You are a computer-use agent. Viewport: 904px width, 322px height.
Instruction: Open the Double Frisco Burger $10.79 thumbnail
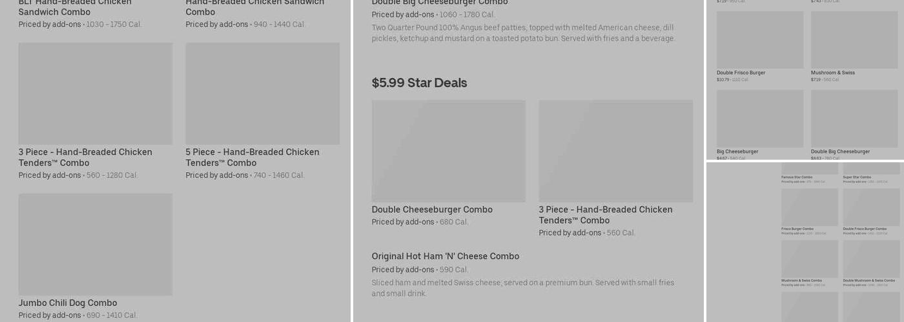[759, 40]
